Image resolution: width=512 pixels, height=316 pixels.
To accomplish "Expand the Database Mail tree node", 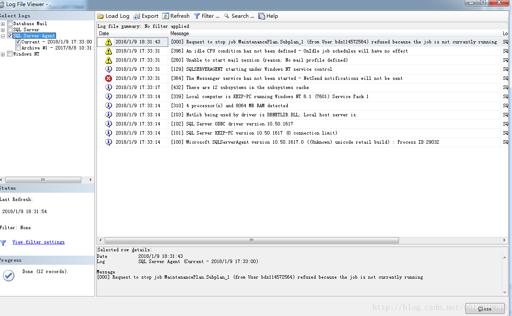I will coord(3,24).
